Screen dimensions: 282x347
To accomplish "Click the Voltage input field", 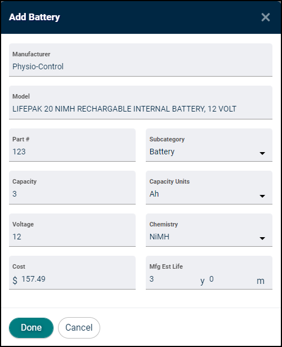I will coord(72,230).
